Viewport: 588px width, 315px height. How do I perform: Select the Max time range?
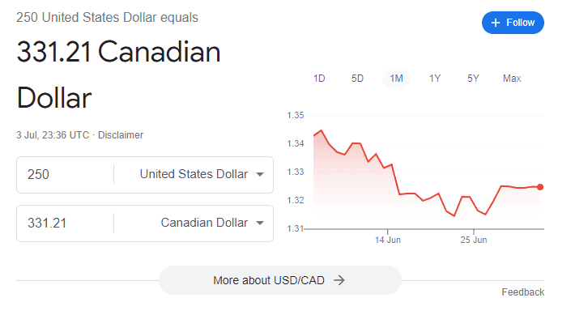(512, 79)
